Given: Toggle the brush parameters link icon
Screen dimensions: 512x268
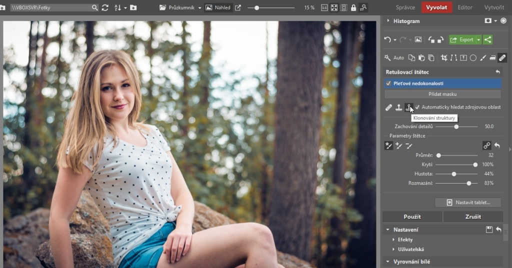Looking at the screenshot, I should pyautogui.click(x=486, y=145).
